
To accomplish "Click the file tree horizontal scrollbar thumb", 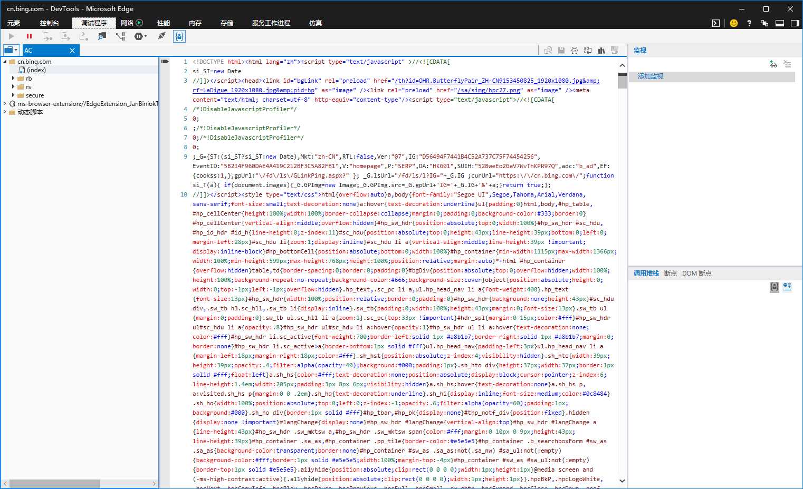I will tap(55, 483).
